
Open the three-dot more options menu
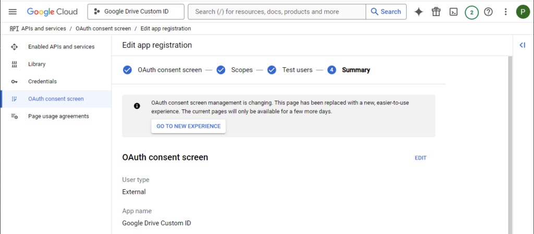[x=506, y=12]
